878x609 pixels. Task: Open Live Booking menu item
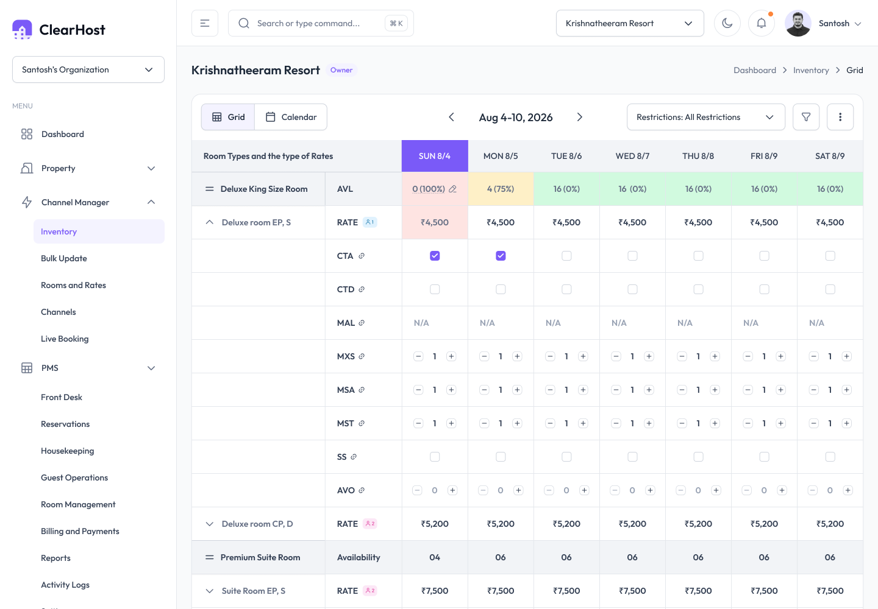point(65,339)
